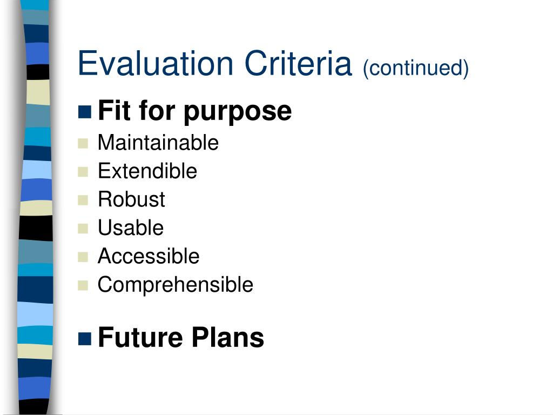
Task: Click the blue bullet beside Future Plans
Action: coord(85,339)
